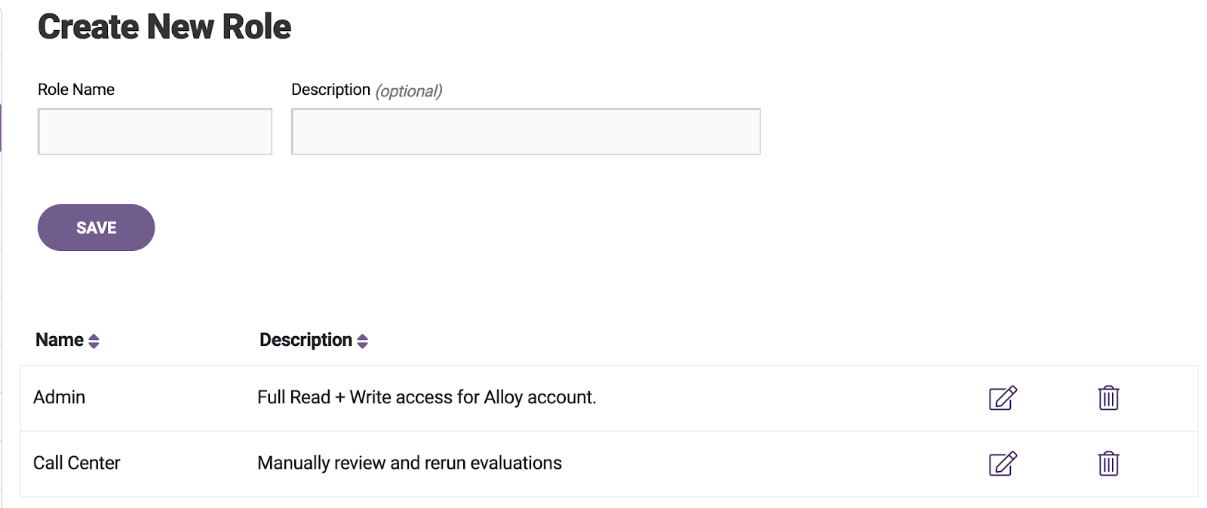Edit the Admin role

1003,398
